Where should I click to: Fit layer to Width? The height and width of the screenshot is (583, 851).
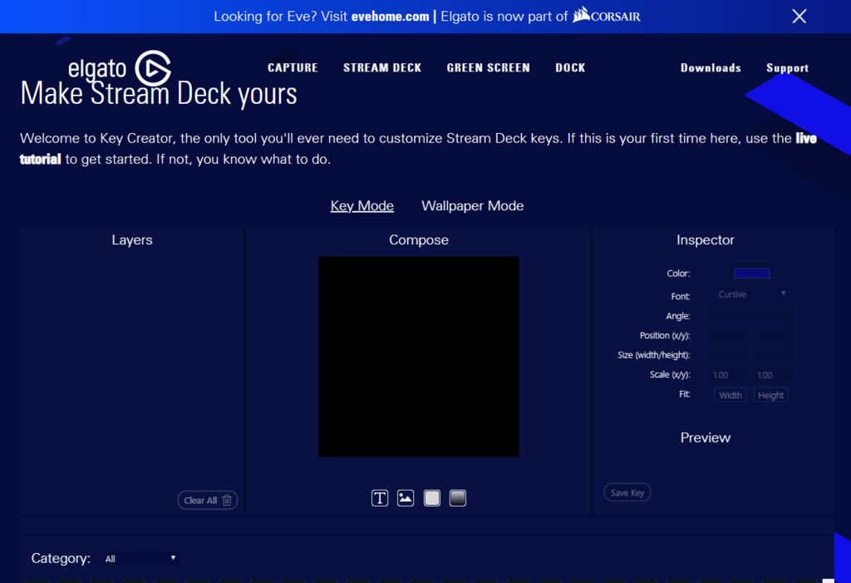pos(730,395)
